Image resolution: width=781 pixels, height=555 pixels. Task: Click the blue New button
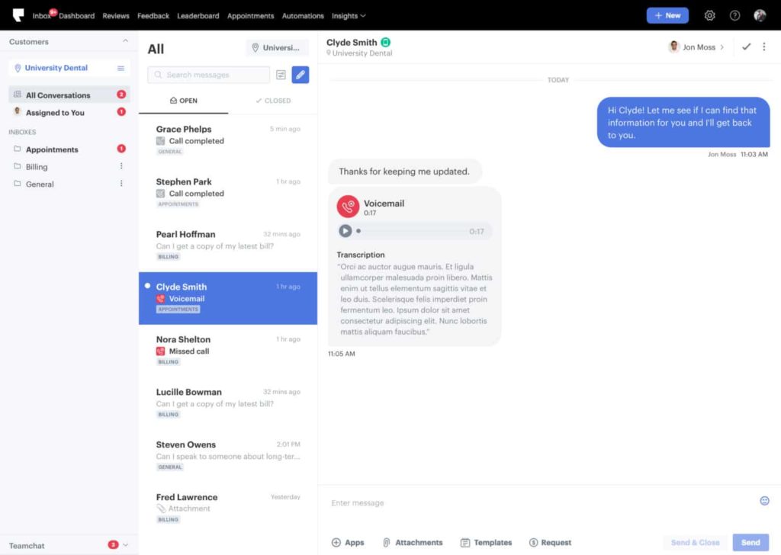coord(667,15)
